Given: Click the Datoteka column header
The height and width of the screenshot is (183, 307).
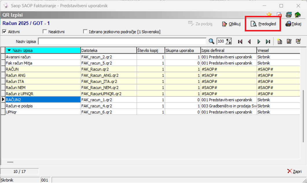Looking at the screenshot, I should pos(109,50).
